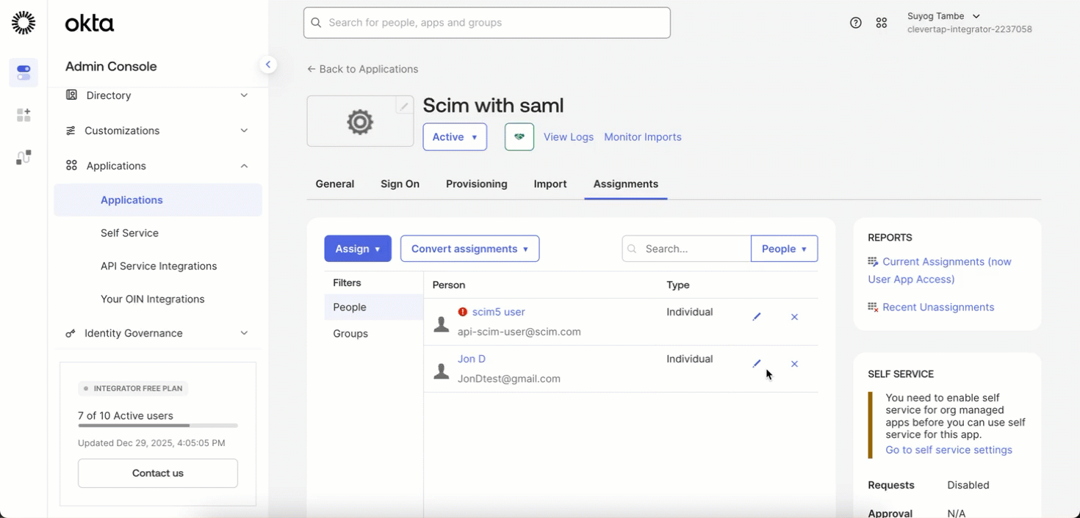
Task: Open Jon D profile link
Action: [x=472, y=359]
